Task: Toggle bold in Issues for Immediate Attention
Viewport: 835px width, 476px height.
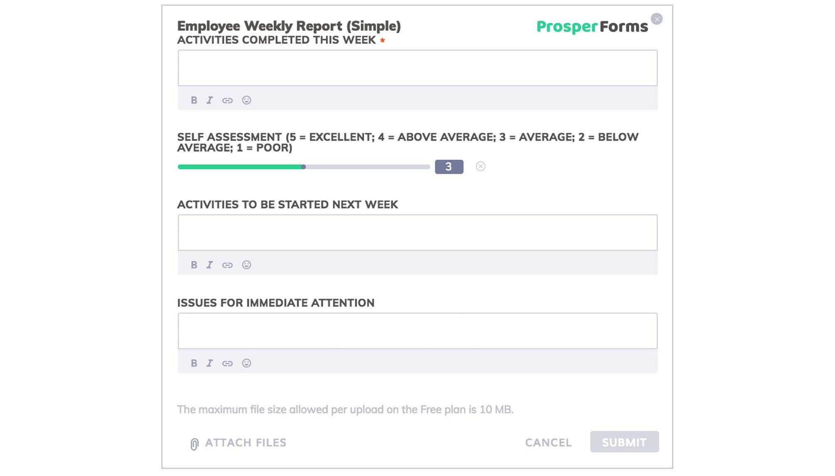Action: coord(194,363)
